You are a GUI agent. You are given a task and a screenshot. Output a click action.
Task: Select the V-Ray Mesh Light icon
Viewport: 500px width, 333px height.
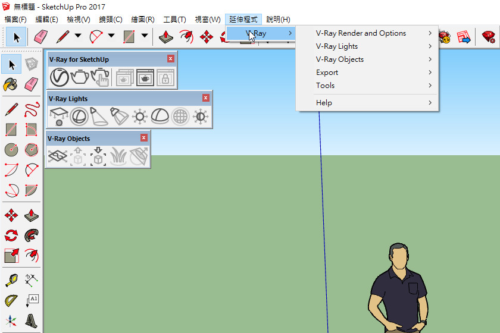tap(180, 117)
